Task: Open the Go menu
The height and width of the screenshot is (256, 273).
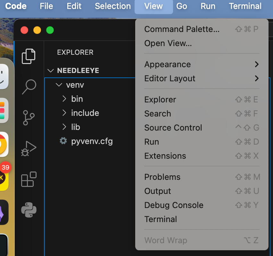Action: (x=182, y=6)
